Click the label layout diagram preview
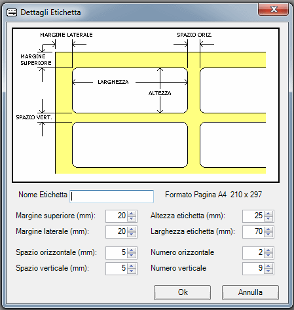Screen dimensions: 294x310 pos(145,105)
